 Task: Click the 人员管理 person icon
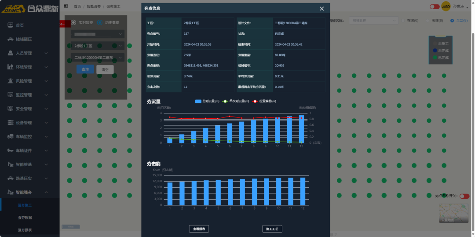tap(10, 53)
